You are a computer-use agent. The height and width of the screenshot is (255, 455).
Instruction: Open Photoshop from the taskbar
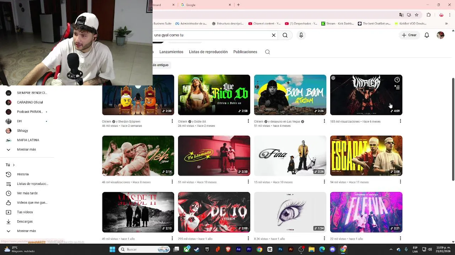tap(280, 249)
